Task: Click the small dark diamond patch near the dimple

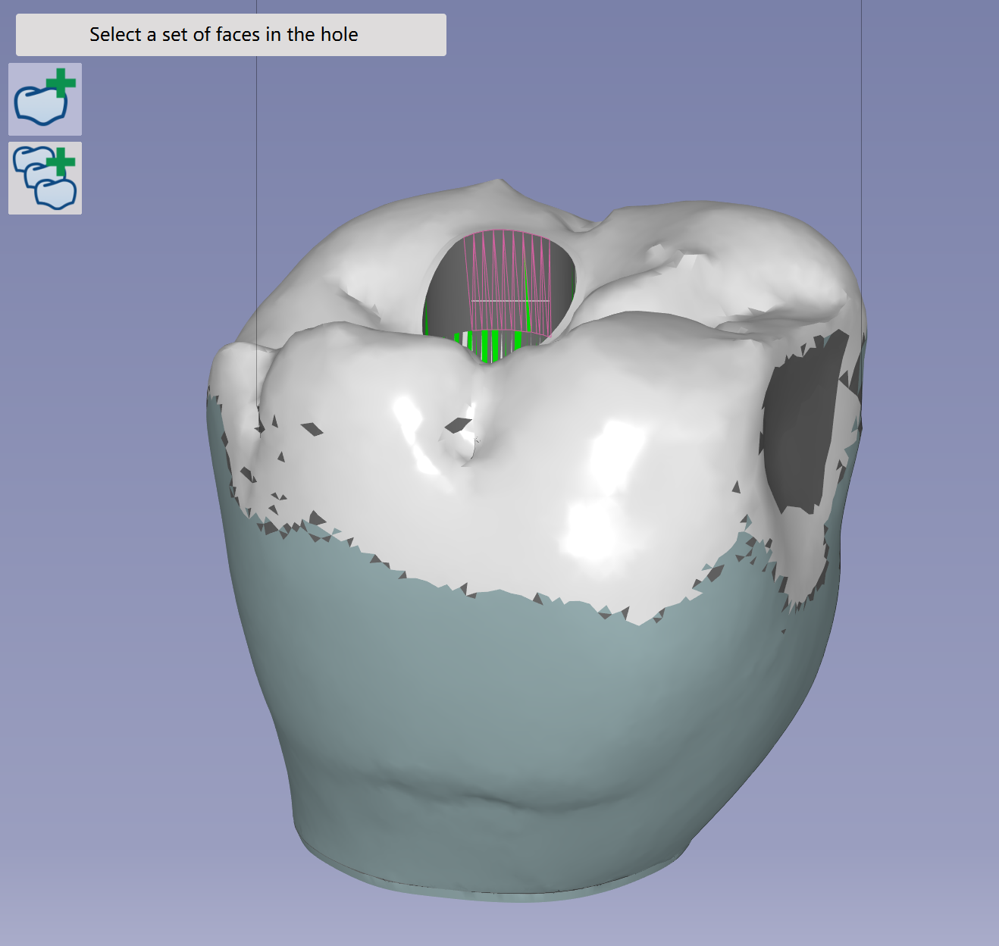Action: pos(457,425)
